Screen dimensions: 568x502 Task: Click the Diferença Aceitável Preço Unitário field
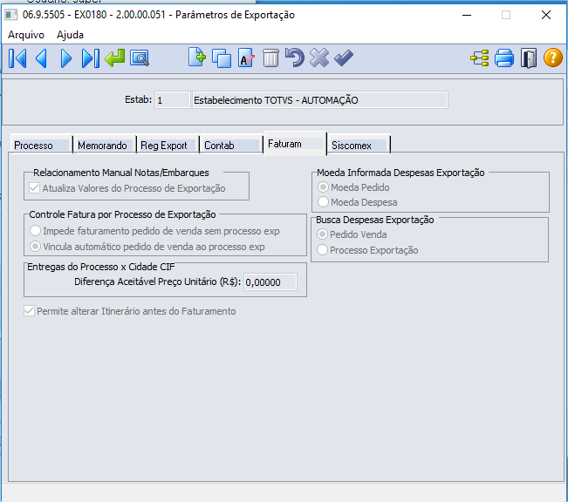pyautogui.click(x=270, y=282)
